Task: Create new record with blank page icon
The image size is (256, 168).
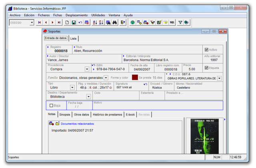Action: point(67,22)
